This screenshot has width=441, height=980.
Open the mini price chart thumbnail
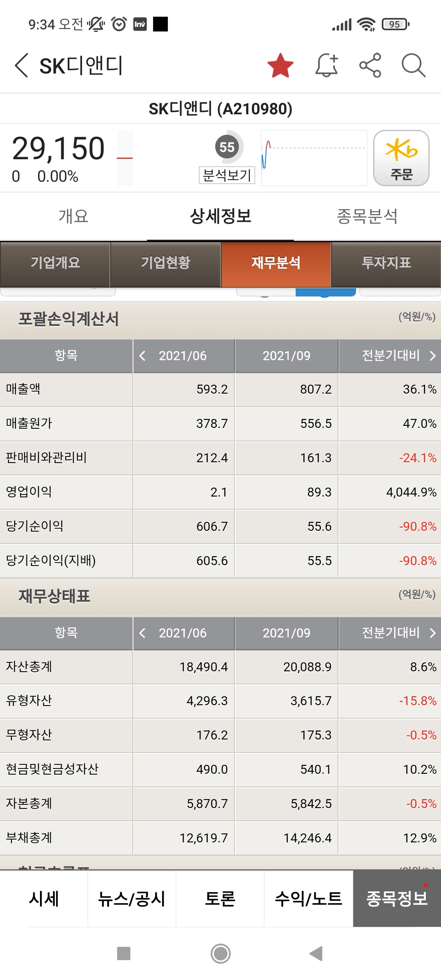(314, 158)
